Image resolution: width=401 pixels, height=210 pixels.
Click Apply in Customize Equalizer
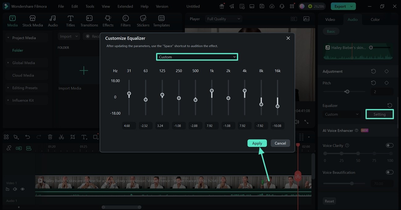[x=257, y=143]
